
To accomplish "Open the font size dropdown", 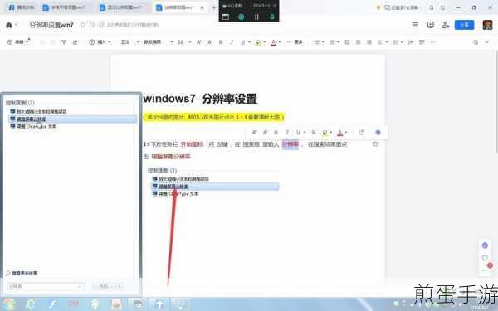I will coord(184,42).
